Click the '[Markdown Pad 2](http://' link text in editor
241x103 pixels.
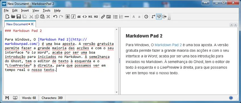(x=62, y=39)
